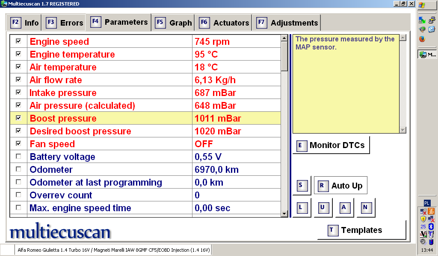The width and height of the screenshot is (438, 256).
Task: Select Odometer at last programming row
Action: coord(145,182)
